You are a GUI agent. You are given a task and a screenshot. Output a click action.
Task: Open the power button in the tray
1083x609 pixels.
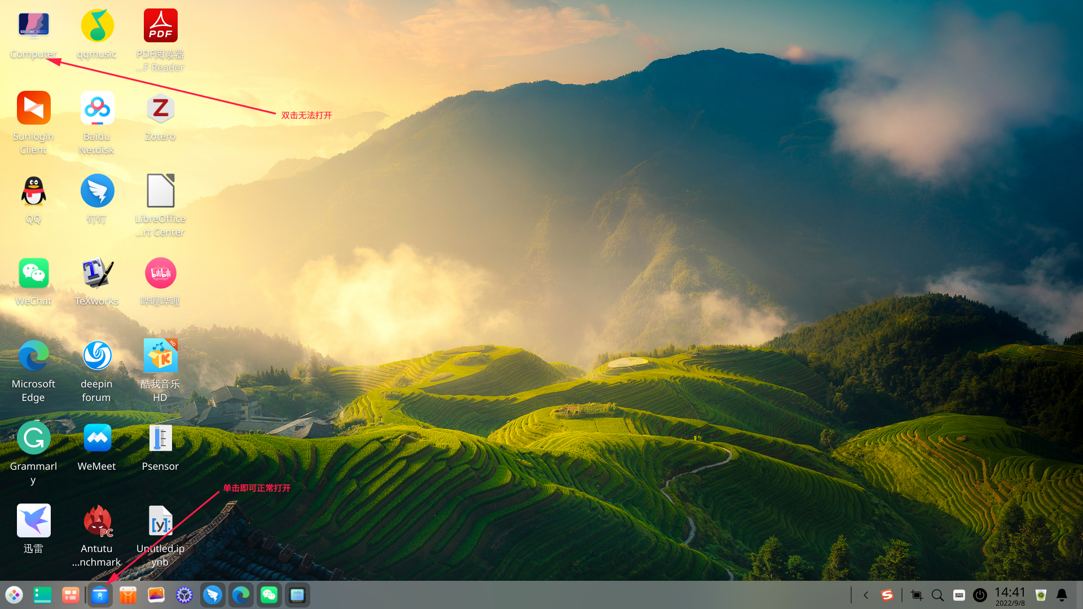tap(980, 595)
